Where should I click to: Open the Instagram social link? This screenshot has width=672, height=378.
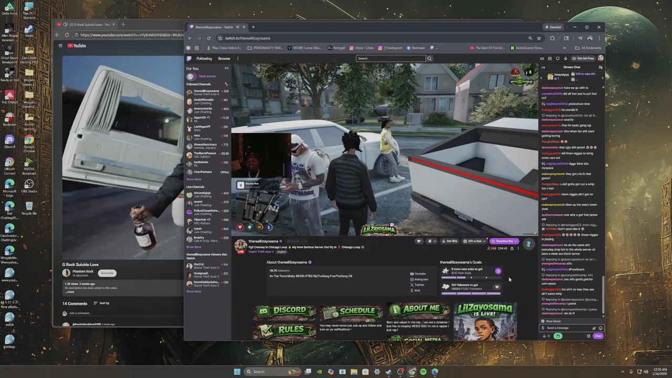point(419,279)
